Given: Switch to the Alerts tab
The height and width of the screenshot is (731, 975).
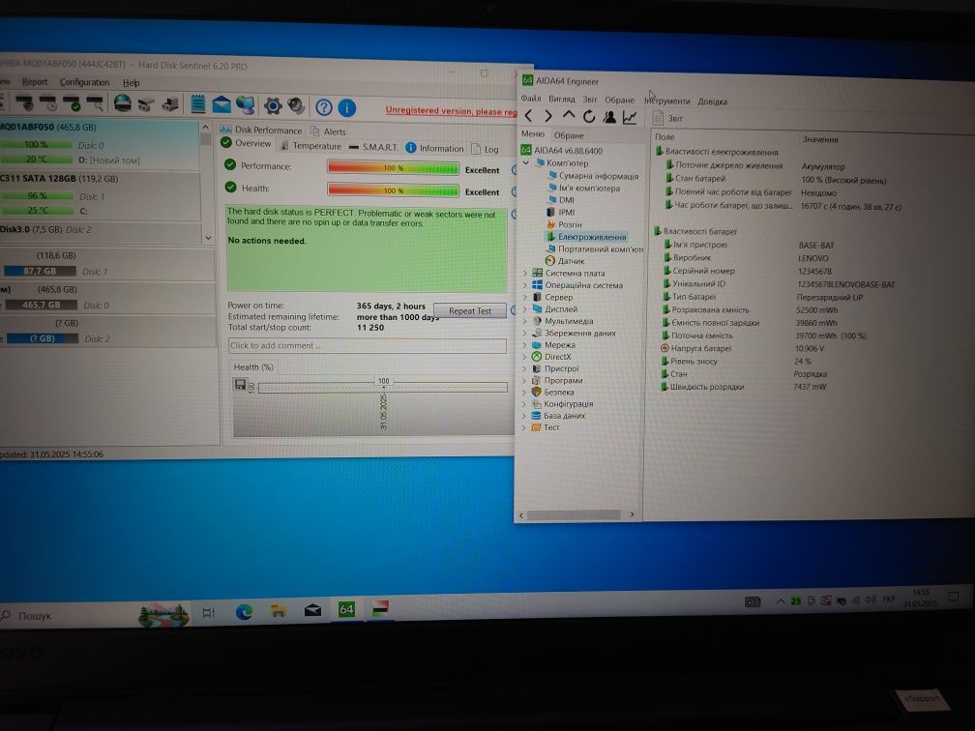Looking at the screenshot, I should pyautogui.click(x=328, y=132).
